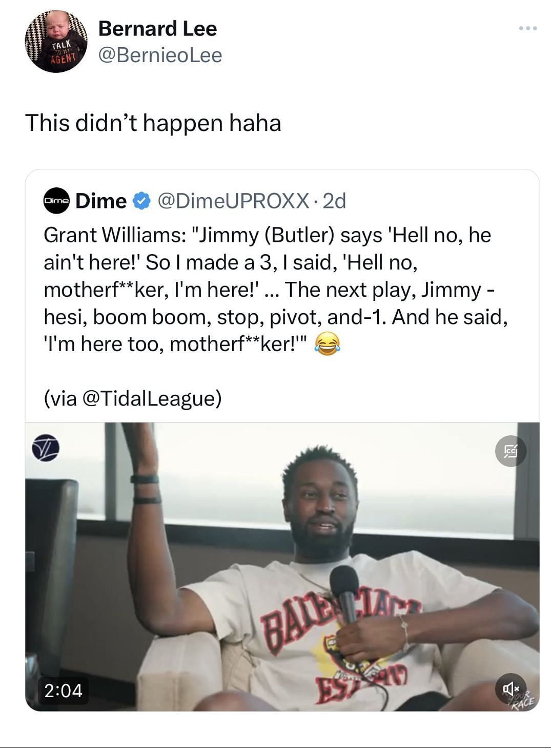Open the Dime account name link
The width and height of the screenshot is (551, 748).
pos(101,201)
